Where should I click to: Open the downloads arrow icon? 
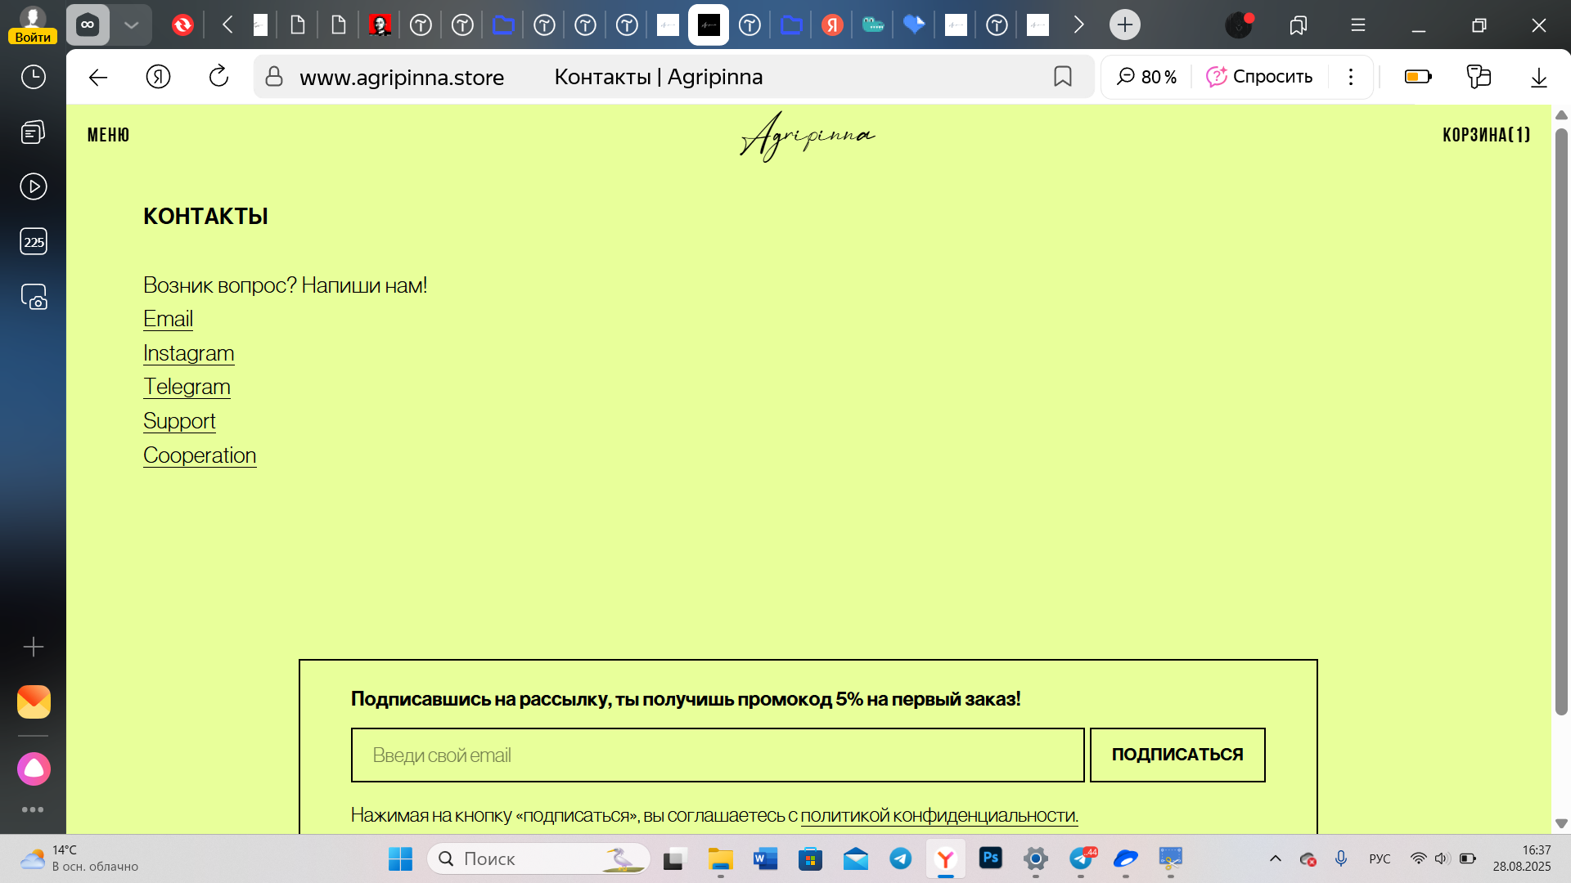click(x=1539, y=77)
